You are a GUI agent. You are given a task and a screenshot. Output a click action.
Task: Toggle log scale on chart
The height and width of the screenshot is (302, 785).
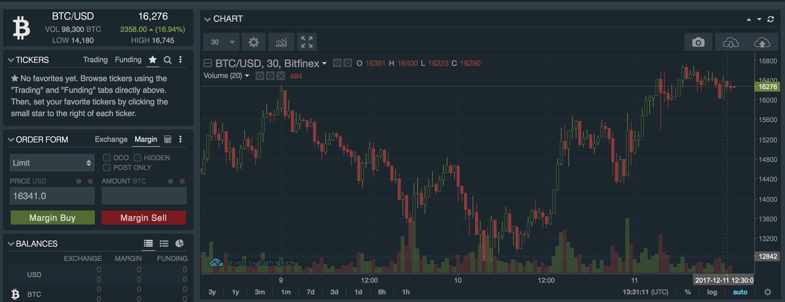712,292
